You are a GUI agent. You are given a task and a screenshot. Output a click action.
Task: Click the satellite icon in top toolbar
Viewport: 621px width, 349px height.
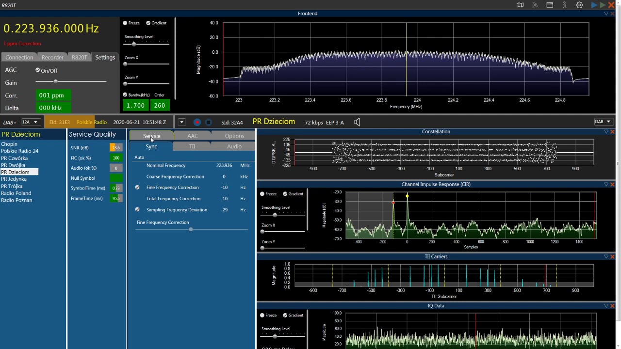click(x=535, y=5)
